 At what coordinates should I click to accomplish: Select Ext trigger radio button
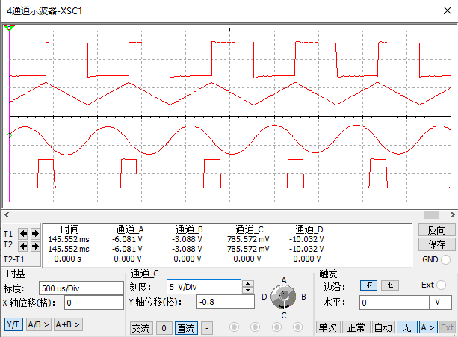click(442, 285)
